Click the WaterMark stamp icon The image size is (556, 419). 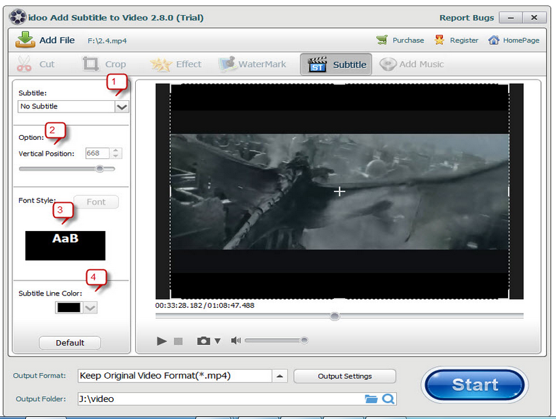228,64
